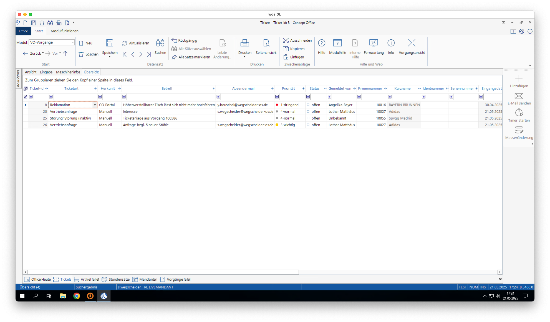This screenshot has width=550, height=322.
Task: Click the Aktualisieren button
Action: point(136,43)
